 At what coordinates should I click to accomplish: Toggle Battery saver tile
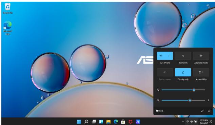(x=165, y=72)
